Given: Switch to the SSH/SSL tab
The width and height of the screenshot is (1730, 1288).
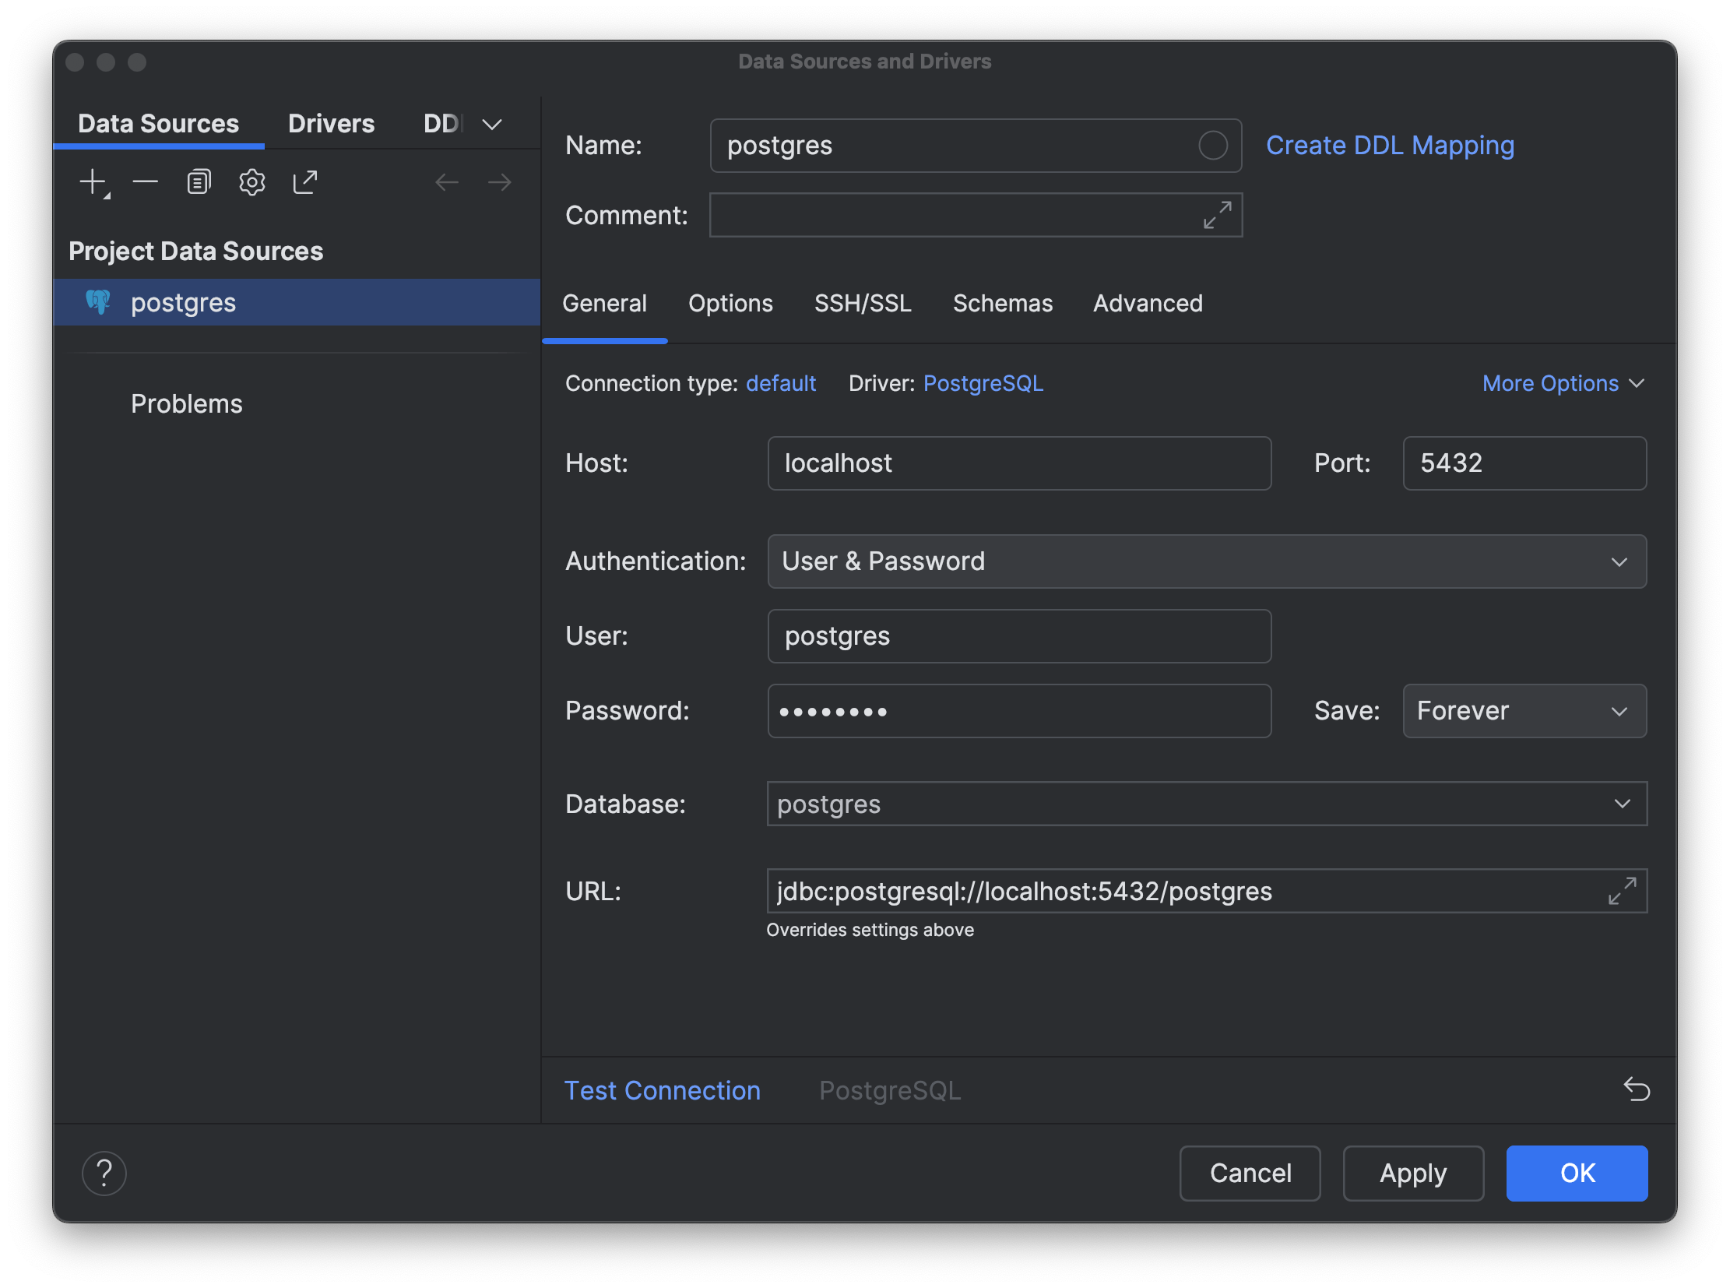Looking at the screenshot, I should click(x=862, y=303).
